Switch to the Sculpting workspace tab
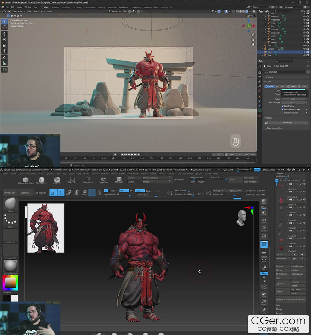Image resolution: width=311 pixels, height=335 pixels. tap(66, 7)
